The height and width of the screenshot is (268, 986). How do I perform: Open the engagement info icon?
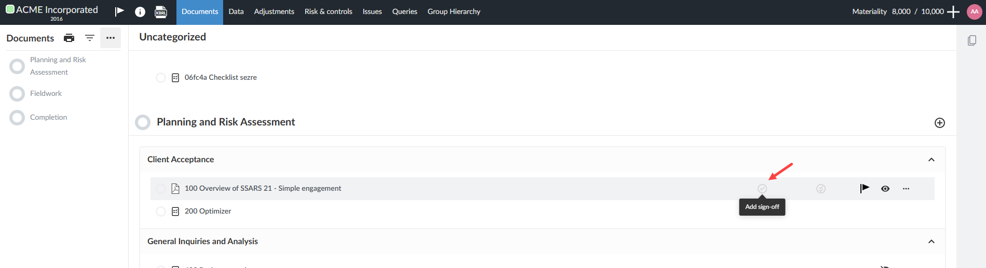140,12
